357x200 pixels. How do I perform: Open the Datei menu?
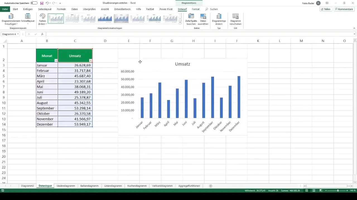coord(5,9)
